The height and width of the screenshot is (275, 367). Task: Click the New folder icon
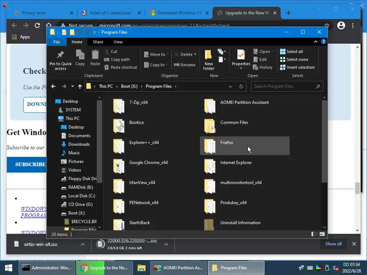click(x=208, y=55)
